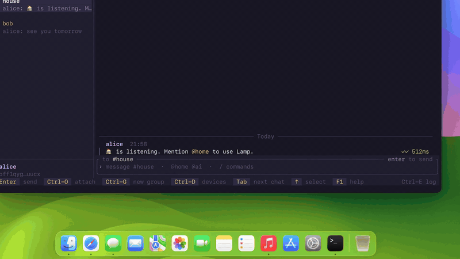Launch FaceTime from the dock
Screen dimensions: 460x259
coord(202,243)
